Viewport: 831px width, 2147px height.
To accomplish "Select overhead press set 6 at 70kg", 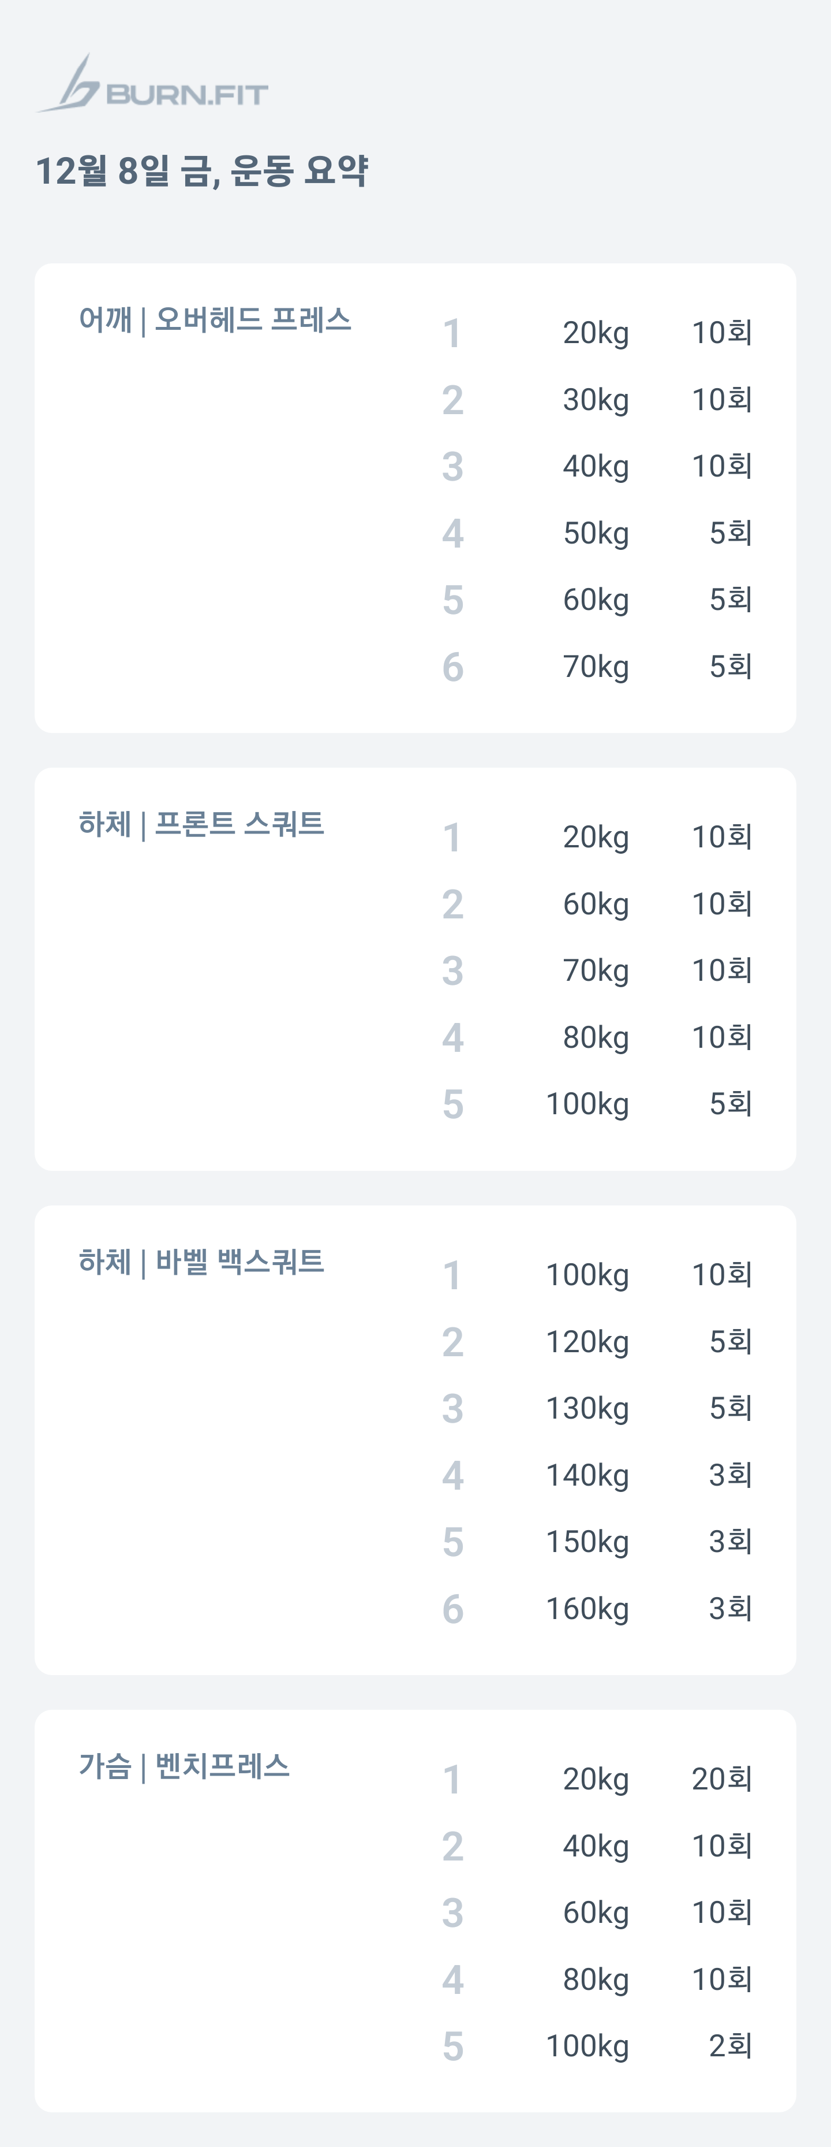I will coord(597,667).
